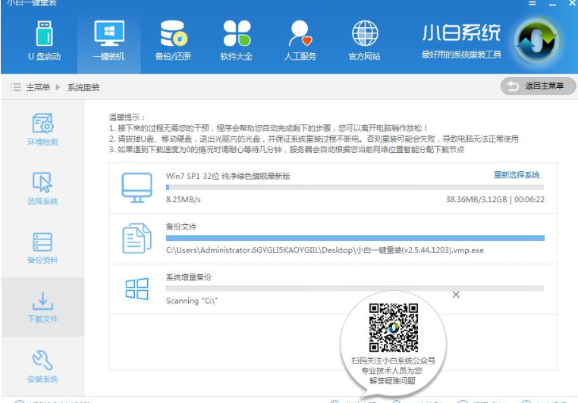Select the 选择系统 sidebar step
The width and height of the screenshot is (578, 403).
42,189
